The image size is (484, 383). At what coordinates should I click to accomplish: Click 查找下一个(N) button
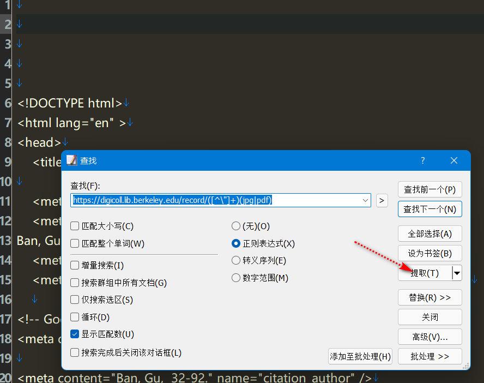429,209
